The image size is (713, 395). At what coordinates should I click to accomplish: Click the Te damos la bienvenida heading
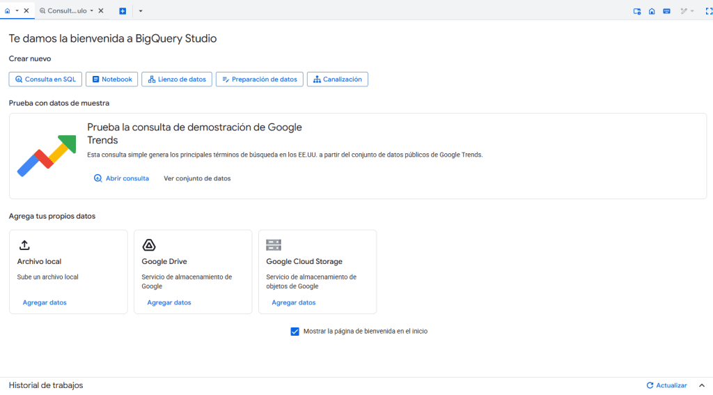(x=113, y=39)
